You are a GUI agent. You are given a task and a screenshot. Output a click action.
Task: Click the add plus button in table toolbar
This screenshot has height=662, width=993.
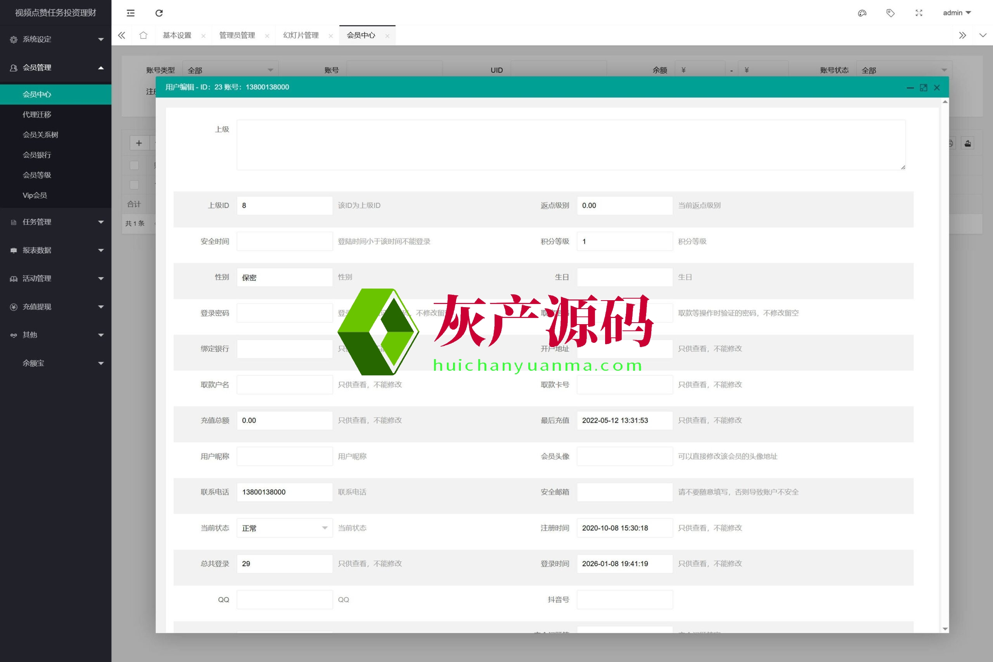(x=139, y=143)
